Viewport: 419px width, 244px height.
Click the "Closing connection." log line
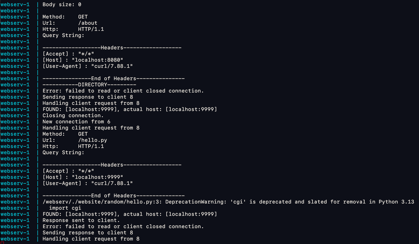tap(73, 115)
